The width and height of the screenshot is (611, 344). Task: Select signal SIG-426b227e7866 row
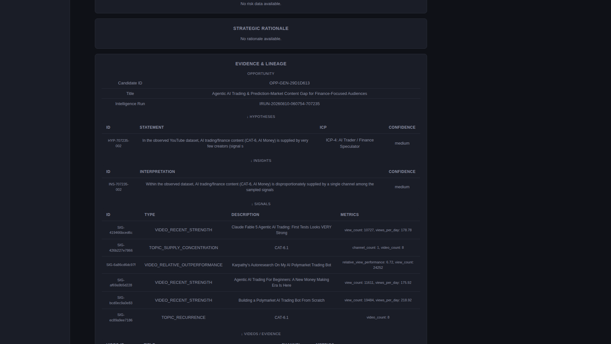tap(261, 248)
